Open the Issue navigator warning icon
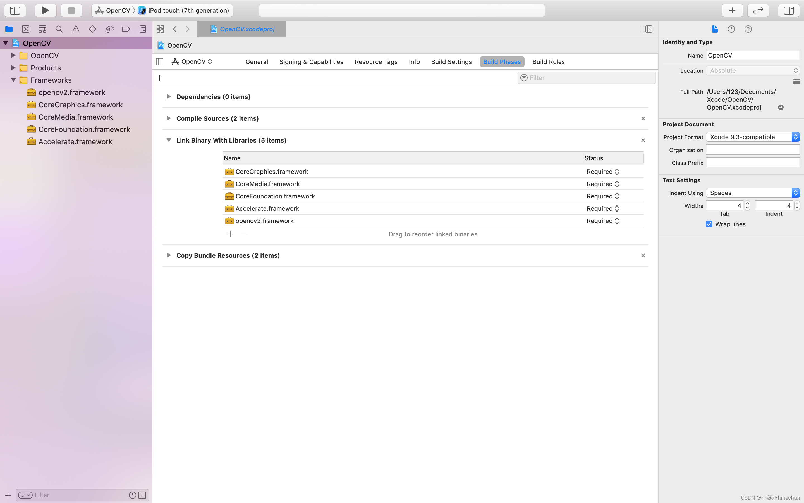 76,29
